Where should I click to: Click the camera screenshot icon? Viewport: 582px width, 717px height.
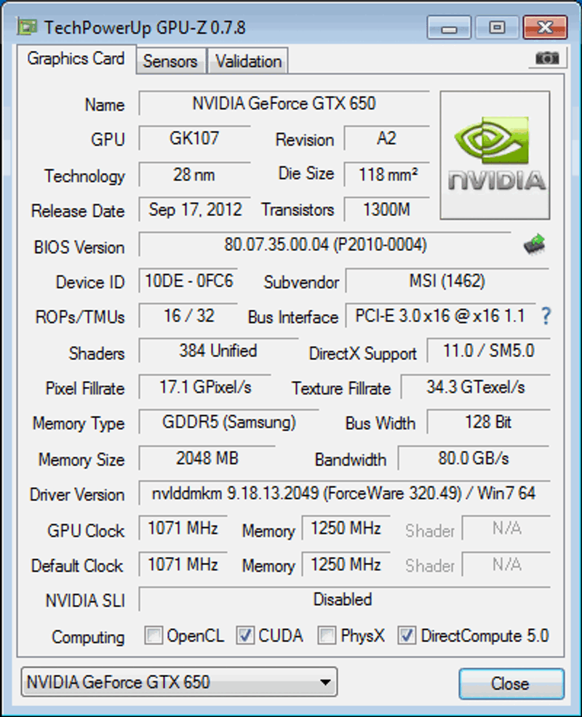547,58
